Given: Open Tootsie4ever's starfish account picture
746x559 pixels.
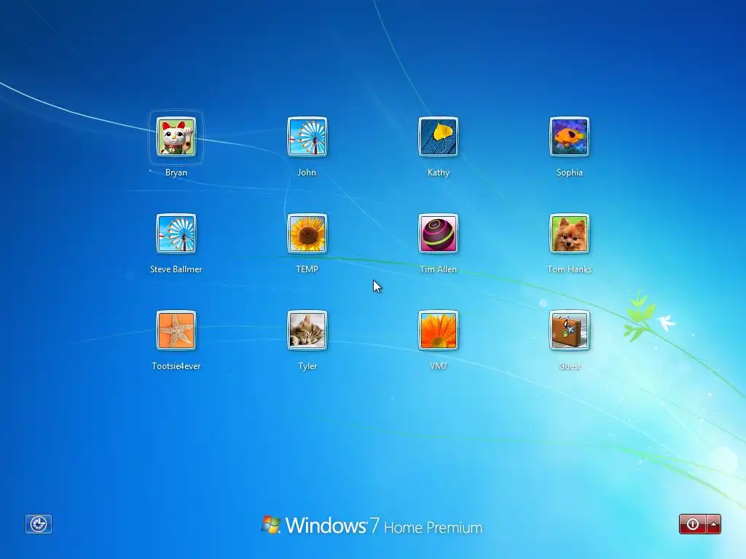Looking at the screenshot, I should point(176,330).
